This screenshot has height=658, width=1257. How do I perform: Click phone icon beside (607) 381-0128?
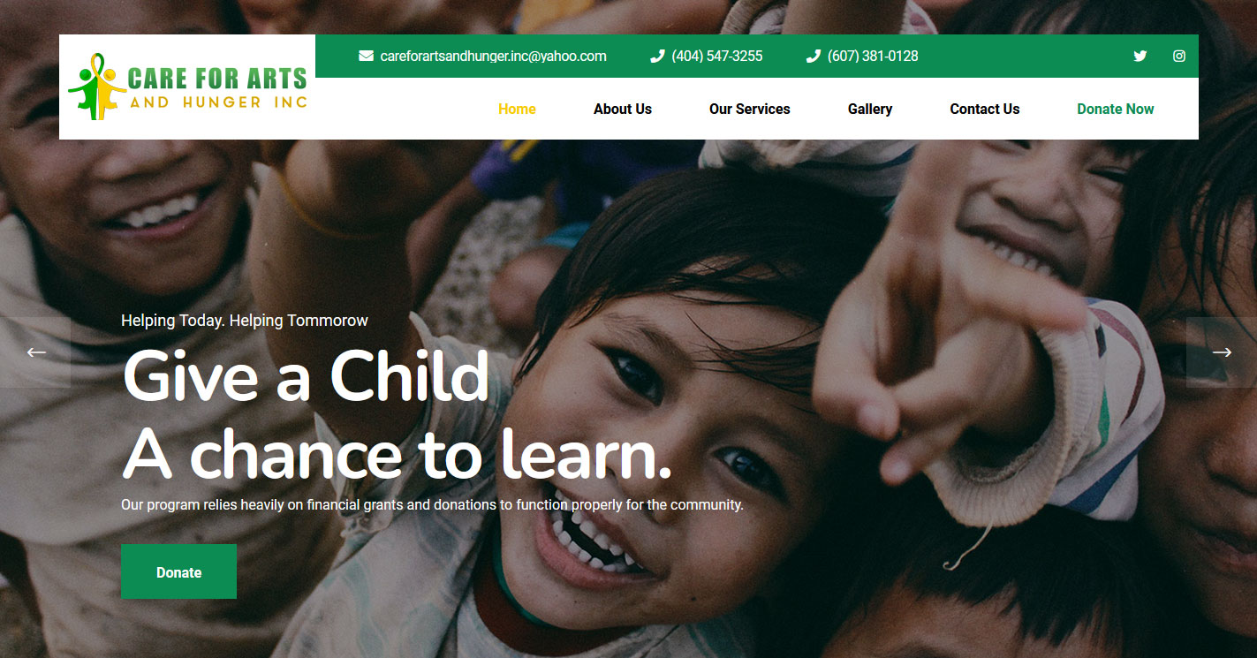(814, 56)
